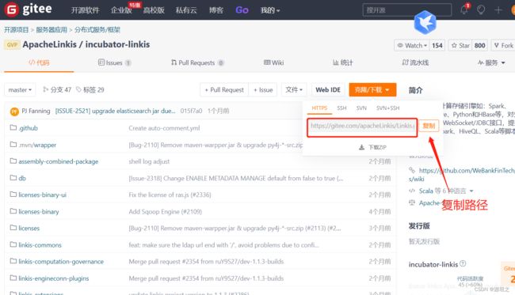Open the assembly-combined-package folder
Viewport: 515px width, 295px height.
59,161
